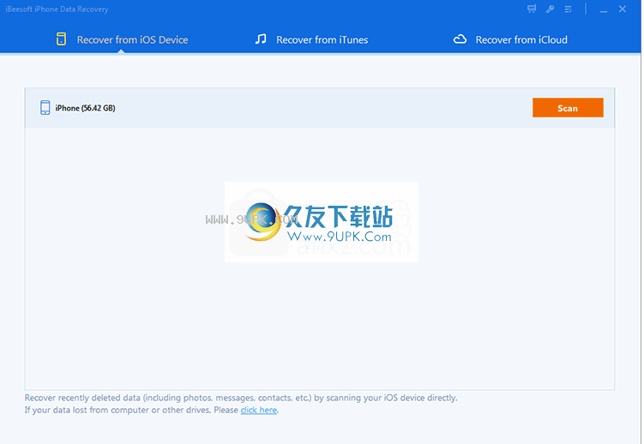644x444 pixels.
Task: Switch to Recover from iCloud tab
Action: coord(510,39)
